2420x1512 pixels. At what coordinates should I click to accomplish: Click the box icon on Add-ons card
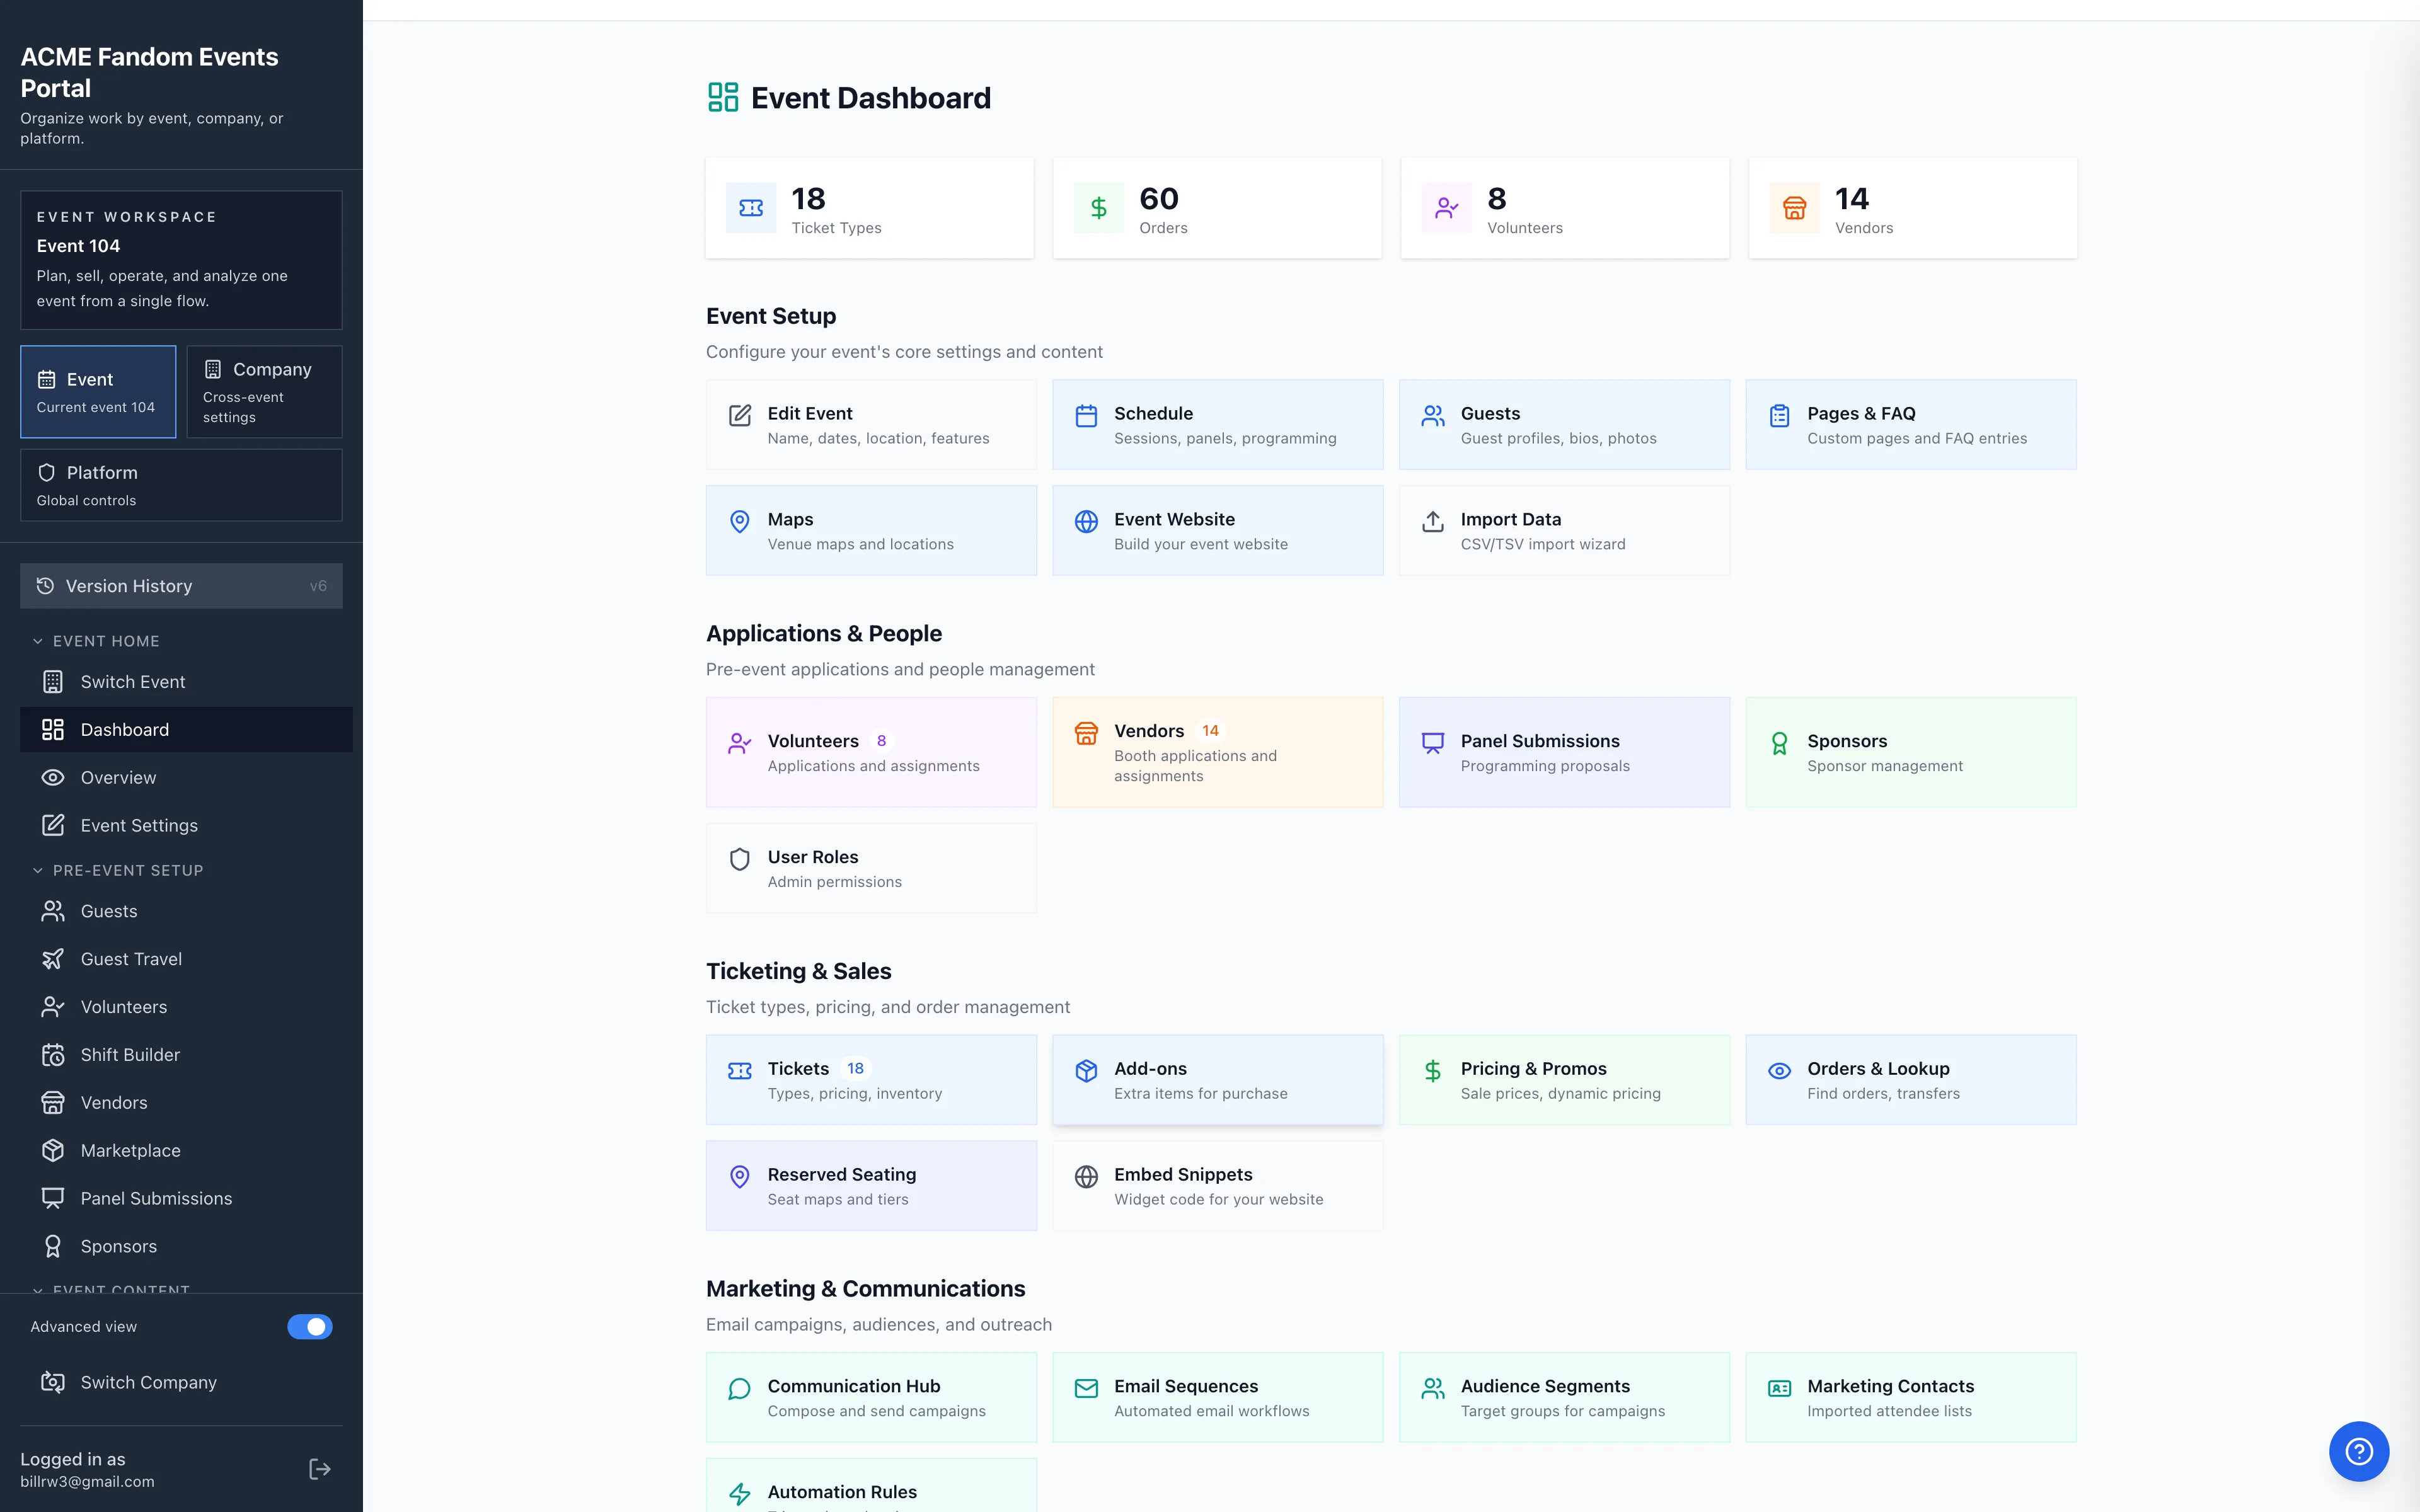click(x=1087, y=1071)
